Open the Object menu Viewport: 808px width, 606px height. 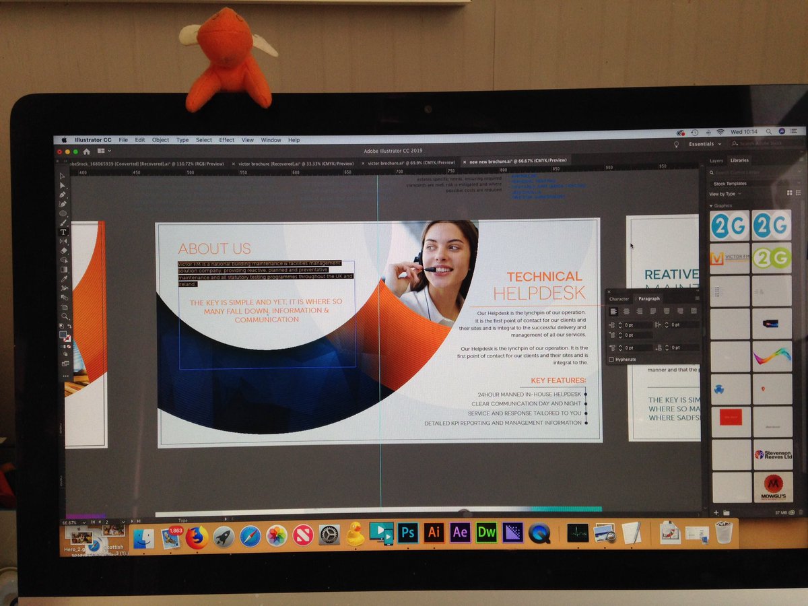tap(160, 140)
